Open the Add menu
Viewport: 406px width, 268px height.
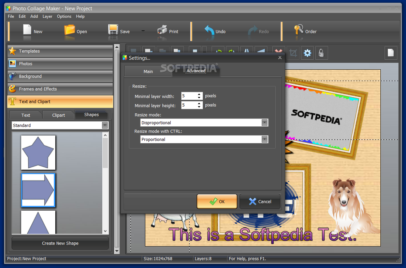tap(34, 16)
